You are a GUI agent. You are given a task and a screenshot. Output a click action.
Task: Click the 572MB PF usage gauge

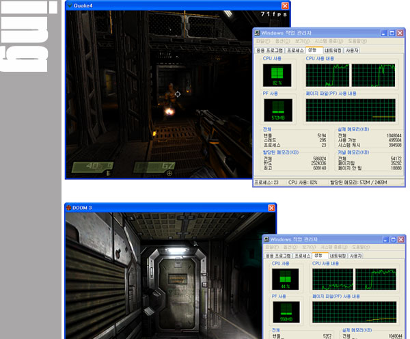[277, 109]
